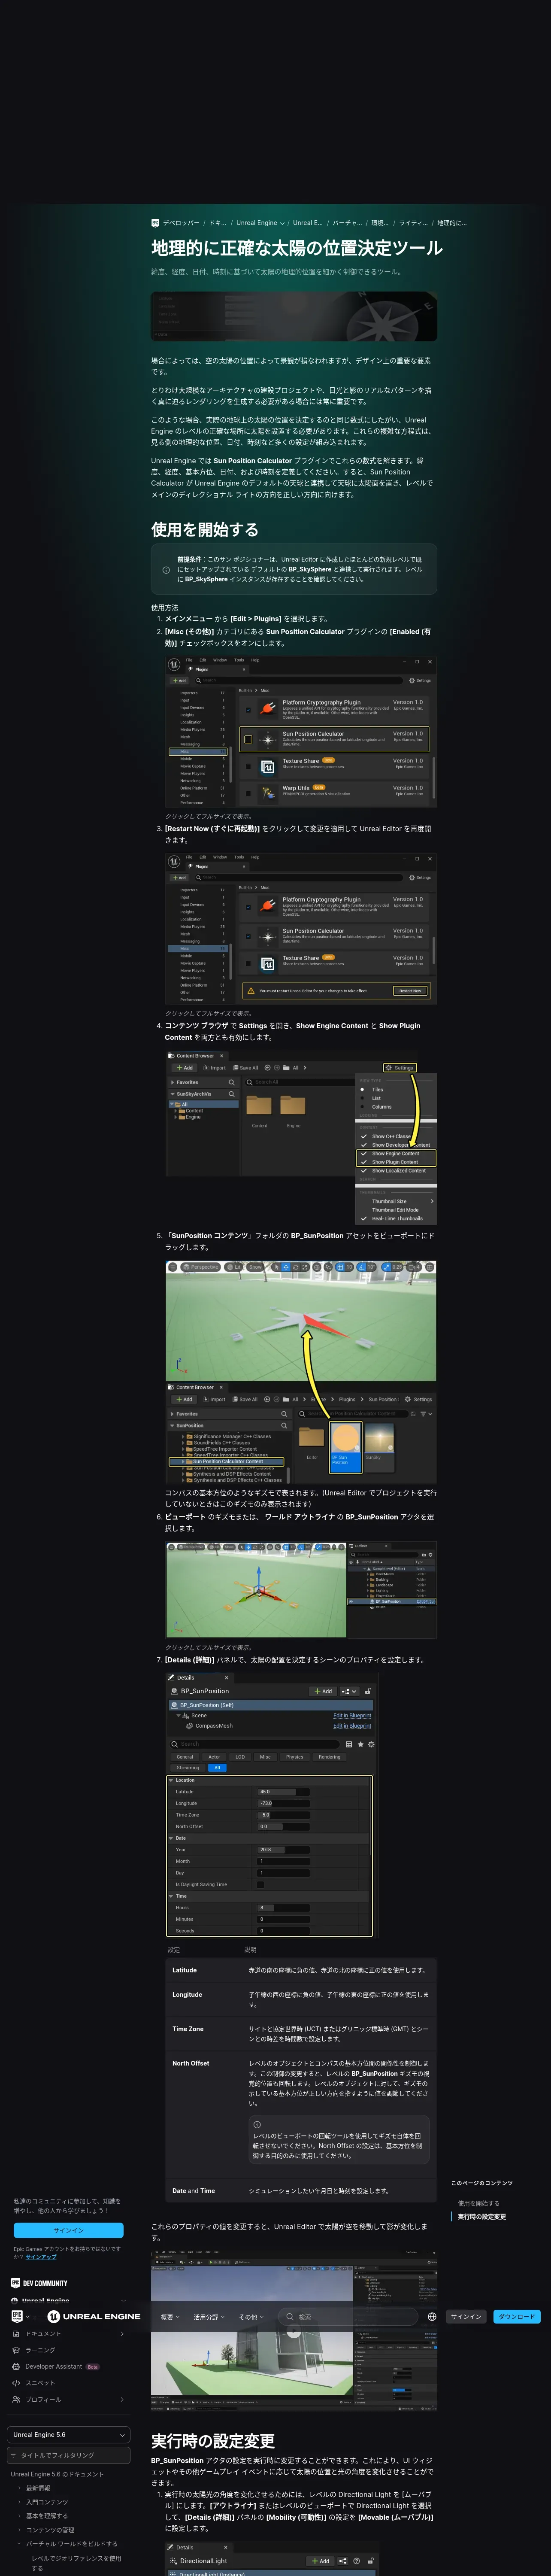
Task: Open the 活用分野 header menu
Action: pos(208,2317)
